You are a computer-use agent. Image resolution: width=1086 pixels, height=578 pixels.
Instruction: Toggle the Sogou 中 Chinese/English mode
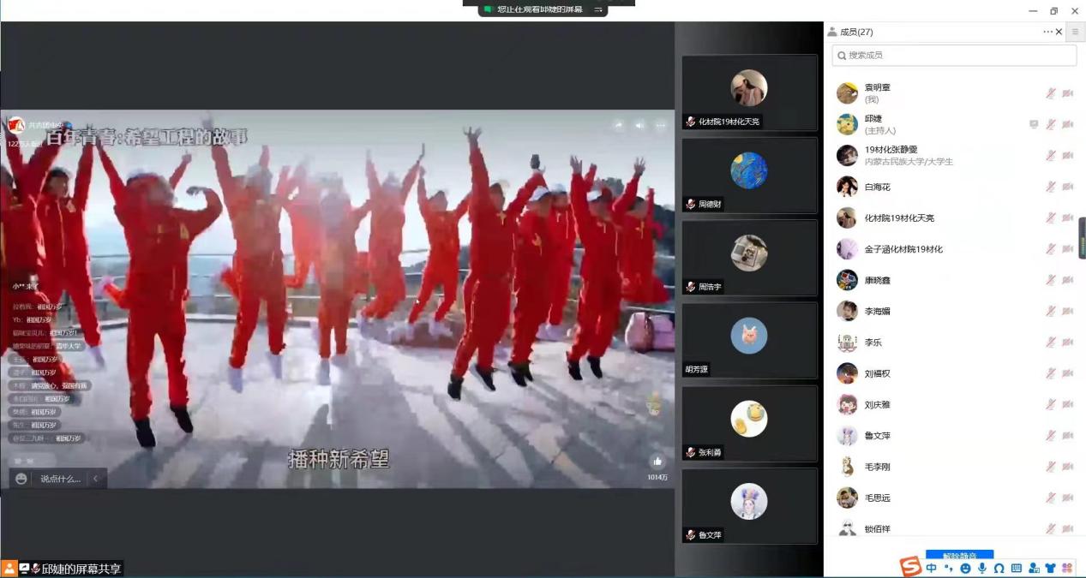click(x=931, y=568)
